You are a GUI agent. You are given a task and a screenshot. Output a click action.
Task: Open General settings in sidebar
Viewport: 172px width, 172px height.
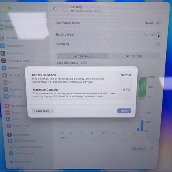point(9,38)
